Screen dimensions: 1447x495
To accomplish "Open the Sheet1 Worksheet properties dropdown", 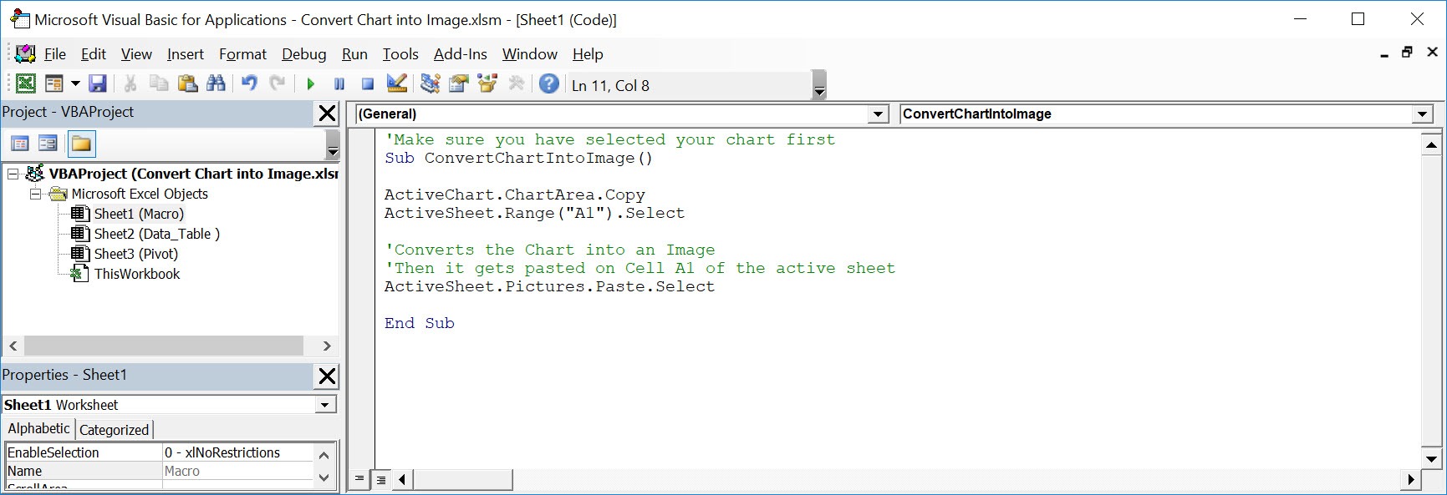I will (x=325, y=405).
